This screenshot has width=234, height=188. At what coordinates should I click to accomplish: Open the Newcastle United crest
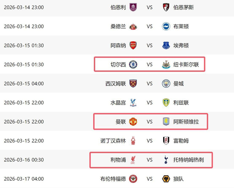pyautogui.click(x=166, y=65)
